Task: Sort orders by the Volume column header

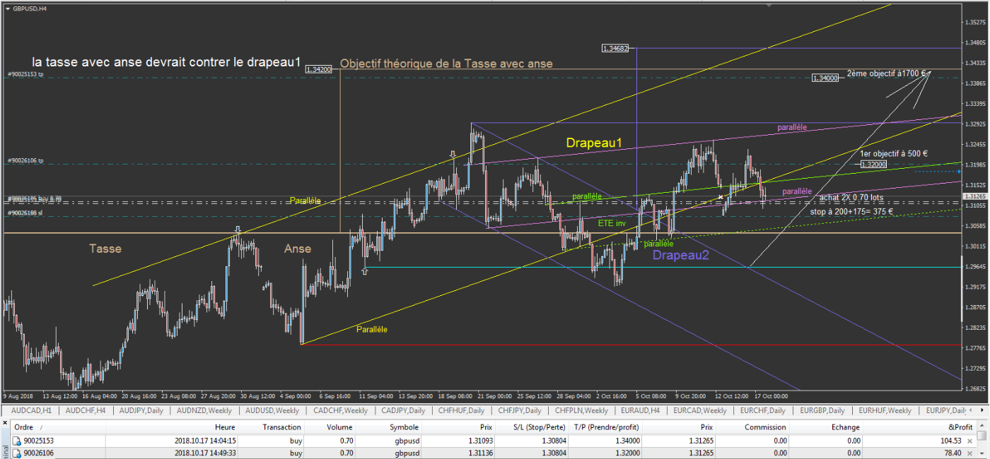Action: click(339, 427)
